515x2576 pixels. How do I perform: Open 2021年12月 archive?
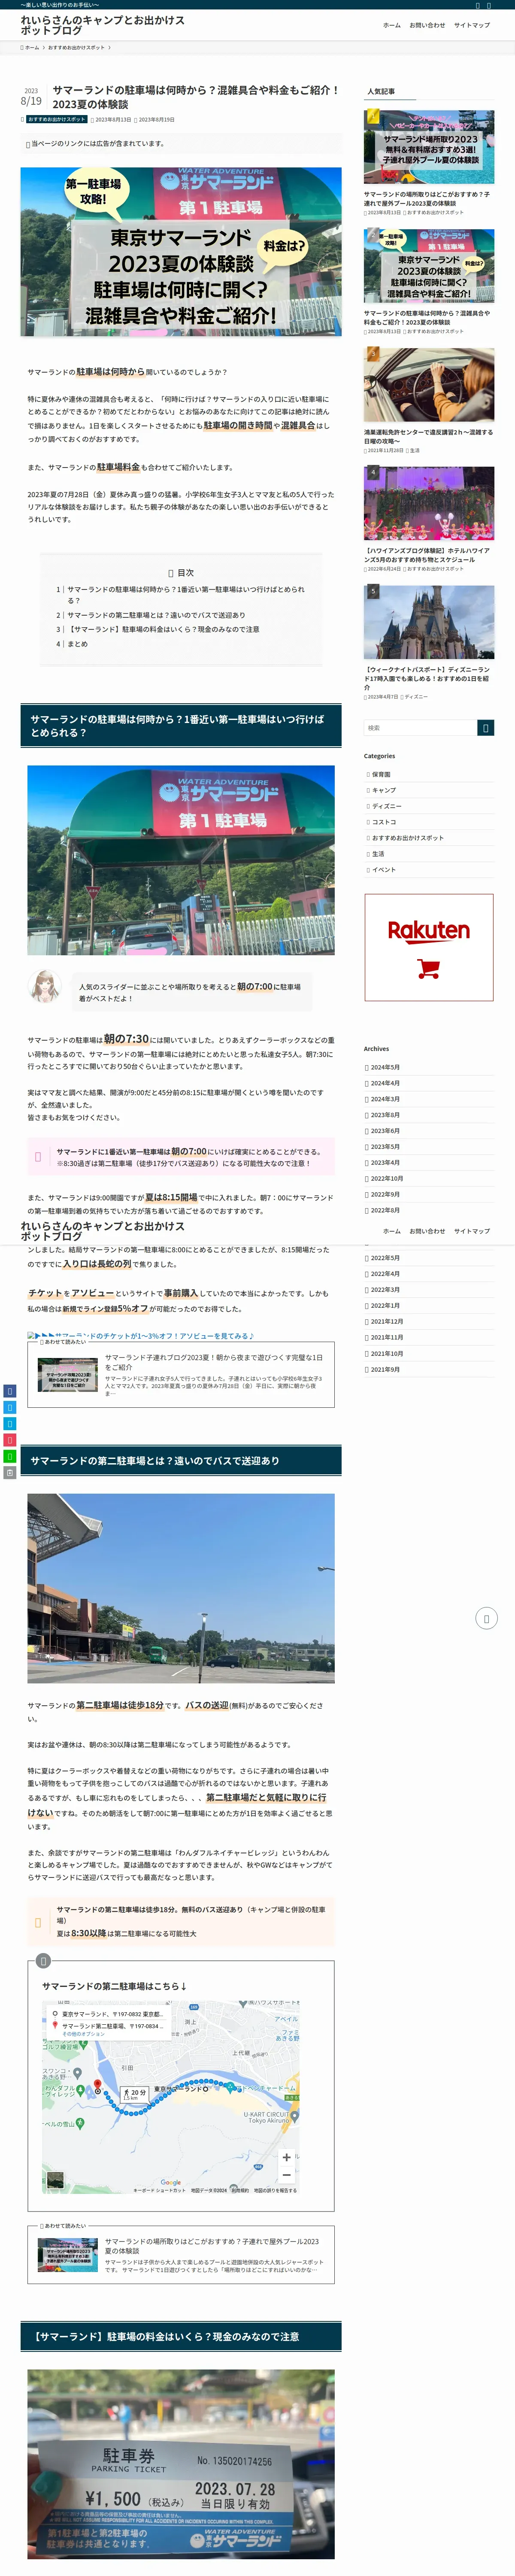click(x=387, y=1321)
